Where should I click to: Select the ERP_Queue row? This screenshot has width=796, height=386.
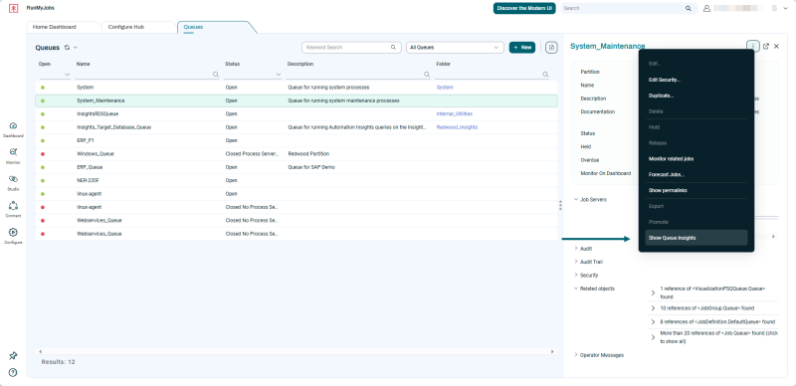[297, 167]
